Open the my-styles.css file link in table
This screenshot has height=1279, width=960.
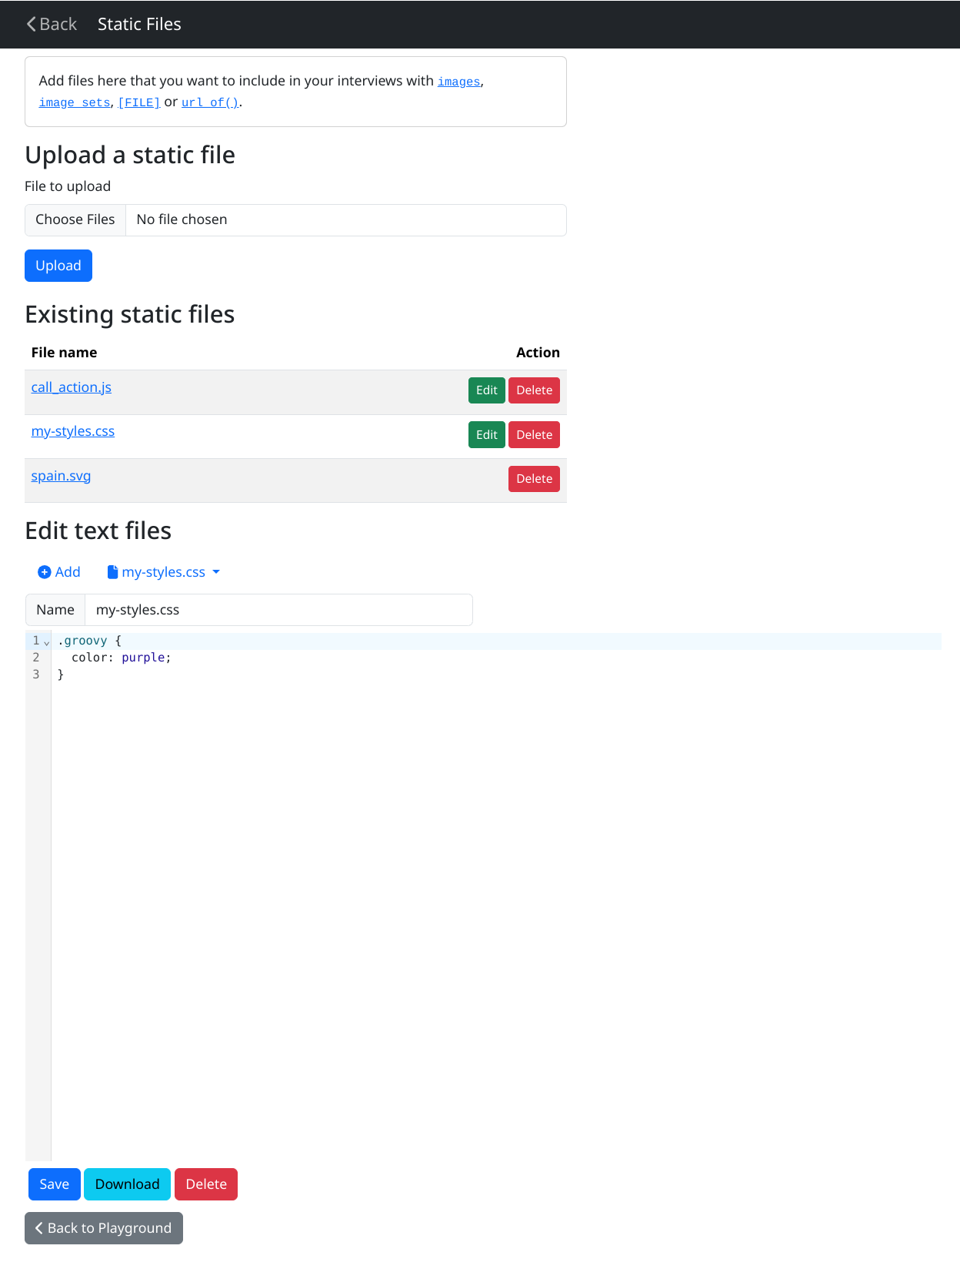73,431
